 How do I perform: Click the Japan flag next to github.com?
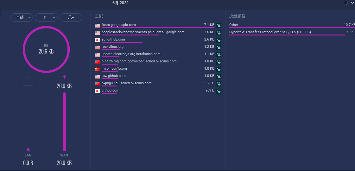pyautogui.click(x=97, y=91)
